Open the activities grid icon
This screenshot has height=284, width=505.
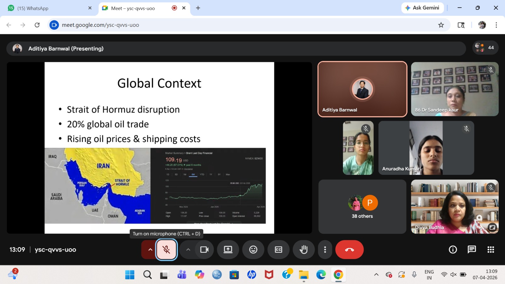[x=491, y=250]
